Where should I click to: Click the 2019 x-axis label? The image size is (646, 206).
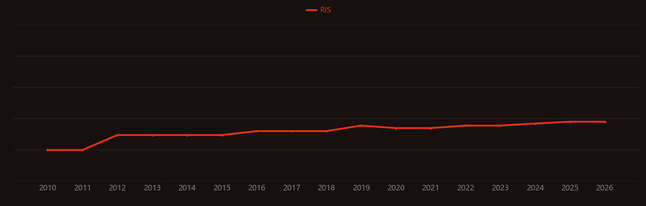click(361, 188)
